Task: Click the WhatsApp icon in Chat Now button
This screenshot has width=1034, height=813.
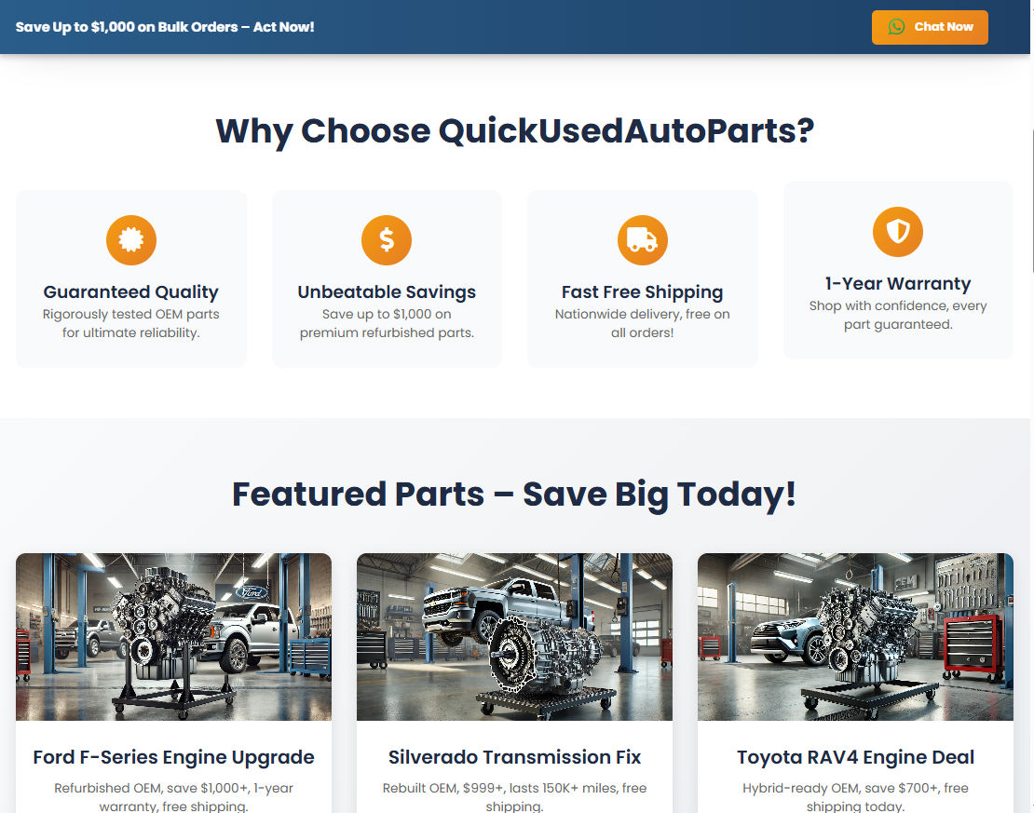Action: pos(897,27)
